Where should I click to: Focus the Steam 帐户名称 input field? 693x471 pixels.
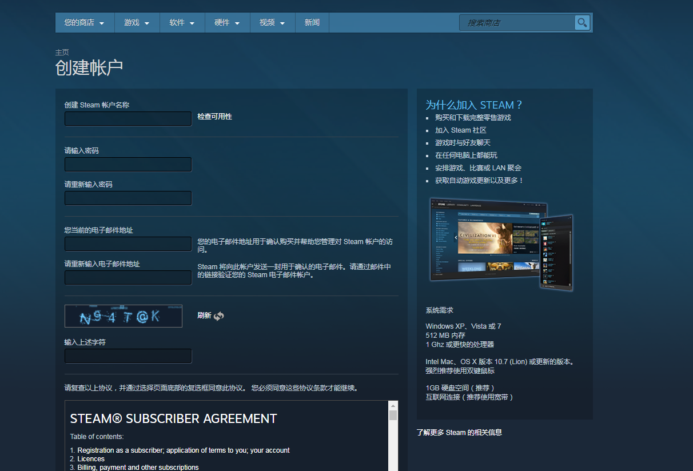128,119
